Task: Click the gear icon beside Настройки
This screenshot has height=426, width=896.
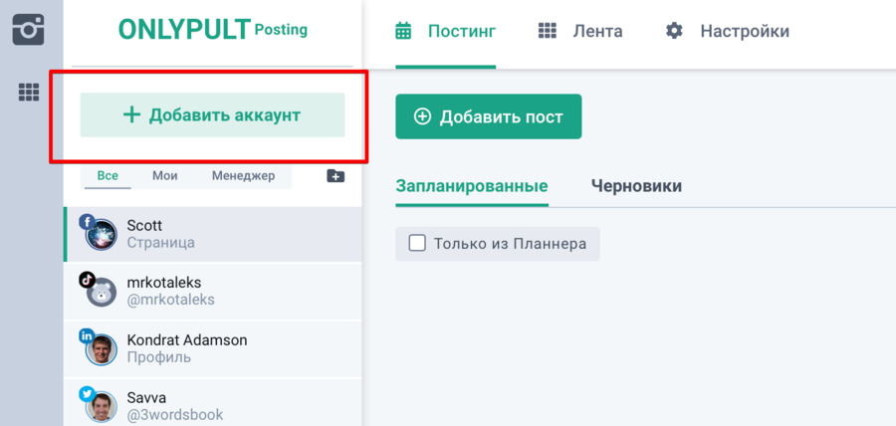Action: point(674,31)
